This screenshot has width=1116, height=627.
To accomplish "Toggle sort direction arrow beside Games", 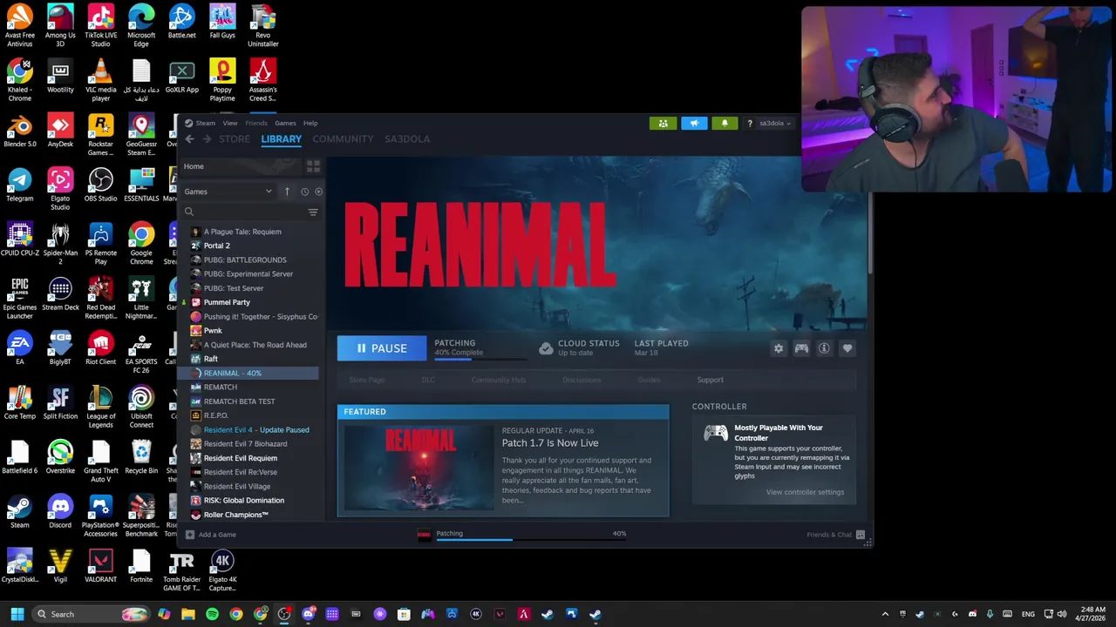I will (x=287, y=192).
